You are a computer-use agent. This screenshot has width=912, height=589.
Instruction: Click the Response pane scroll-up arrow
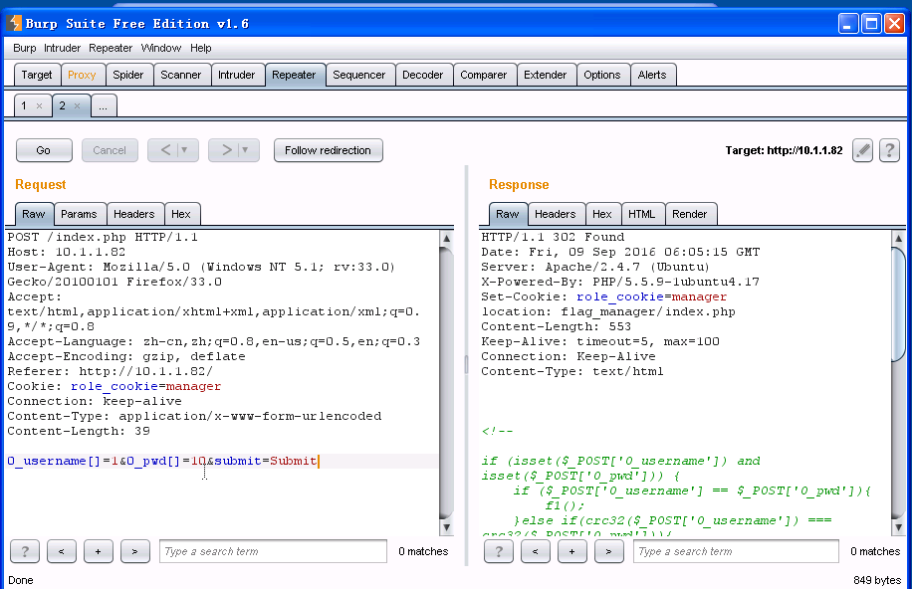pyautogui.click(x=898, y=238)
